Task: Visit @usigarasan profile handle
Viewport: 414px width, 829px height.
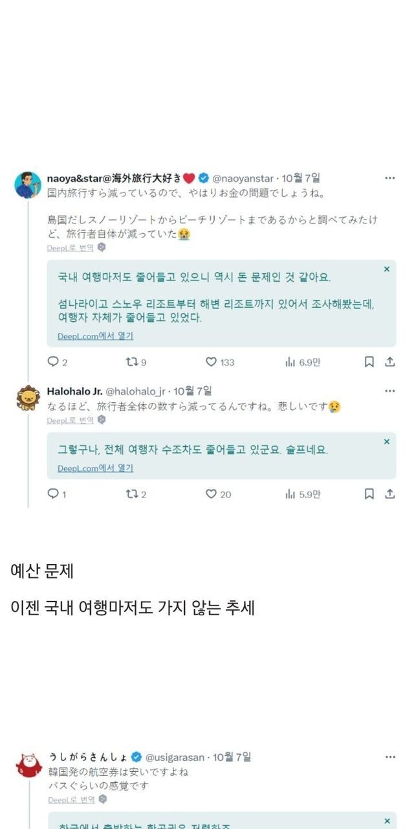Action: click(x=176, y=757)
